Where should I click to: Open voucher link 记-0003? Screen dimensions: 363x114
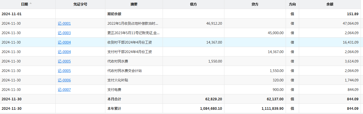tap(64, 33)
